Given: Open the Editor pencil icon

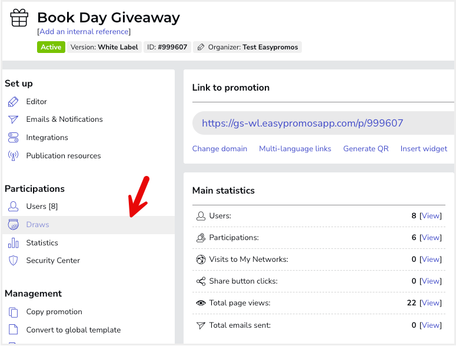Looking at the screenshot, I should 13,102.
